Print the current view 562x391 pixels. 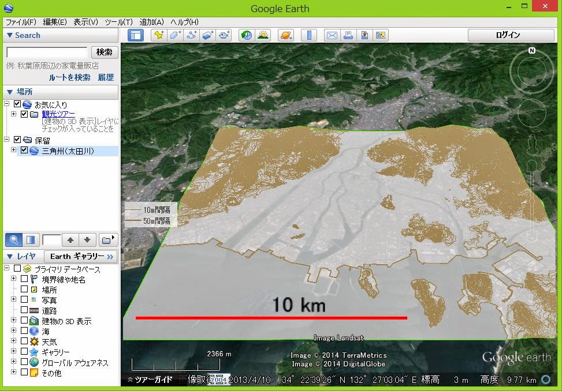[348, 35]
